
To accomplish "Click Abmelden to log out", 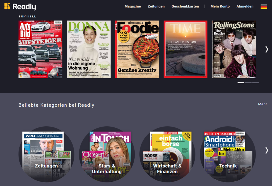I will pyautogui.click(x=245, y=6).
